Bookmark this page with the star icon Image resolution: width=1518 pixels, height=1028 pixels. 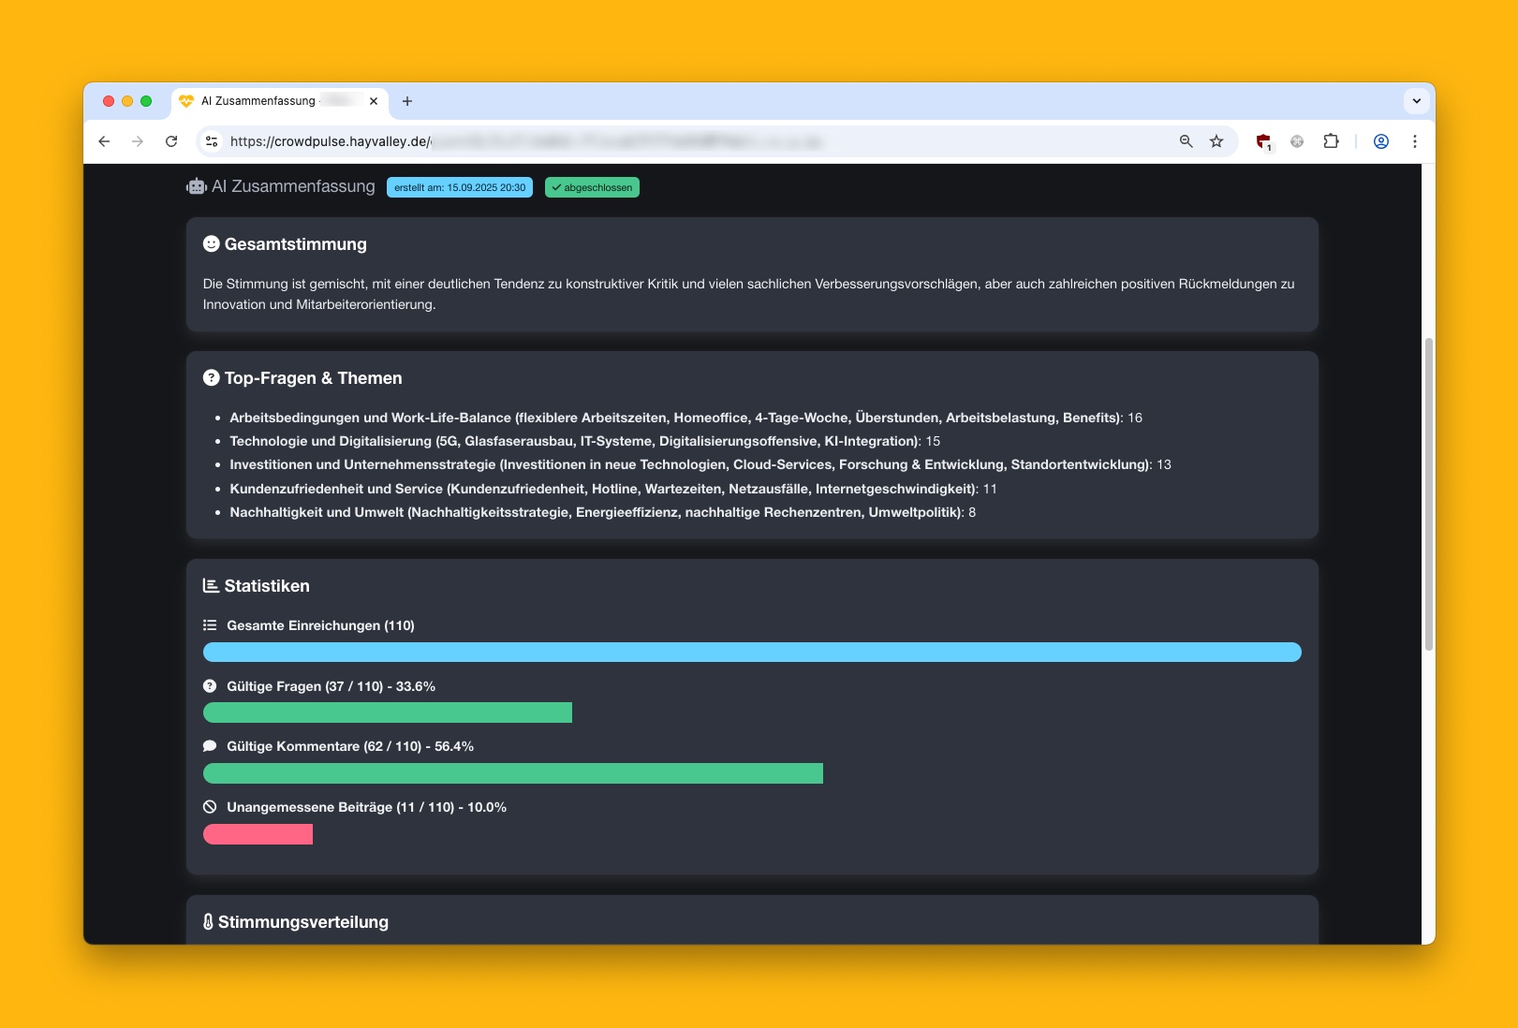pyautogui.click(x=1216, y=141)
